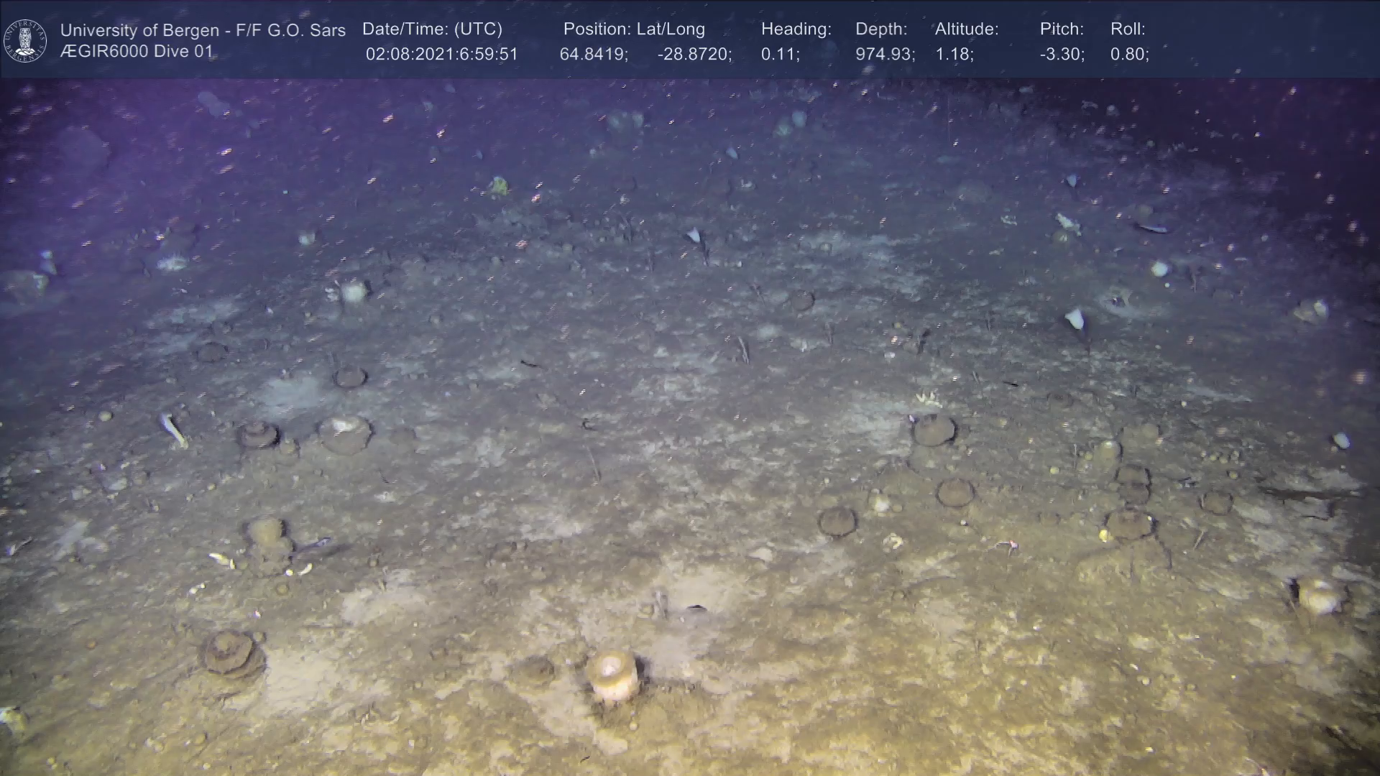Viewport: 1380px width, 776px height.
Task: Click the Roll label
Action: 1127,29
